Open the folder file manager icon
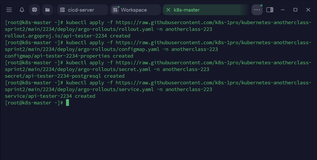The width and height of the screenshot is (317, 160). tap(47, 10)
